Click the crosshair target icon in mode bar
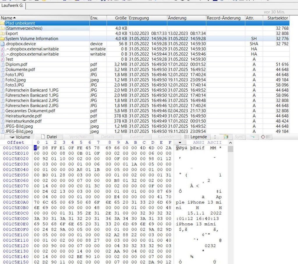The width and height of the screenshot is (298, 264). coord(263,137)
